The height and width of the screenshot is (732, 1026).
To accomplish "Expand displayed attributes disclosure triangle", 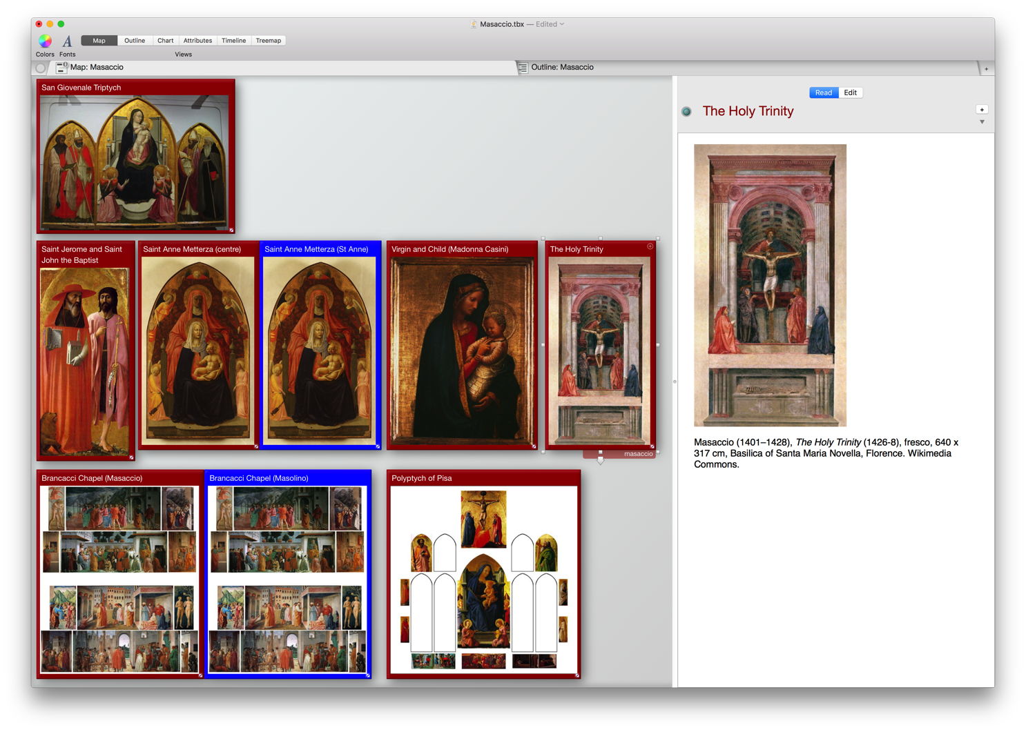I will [982, 122].
